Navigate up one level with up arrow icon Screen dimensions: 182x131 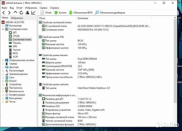pyautogui.click(x=15, y=12)
